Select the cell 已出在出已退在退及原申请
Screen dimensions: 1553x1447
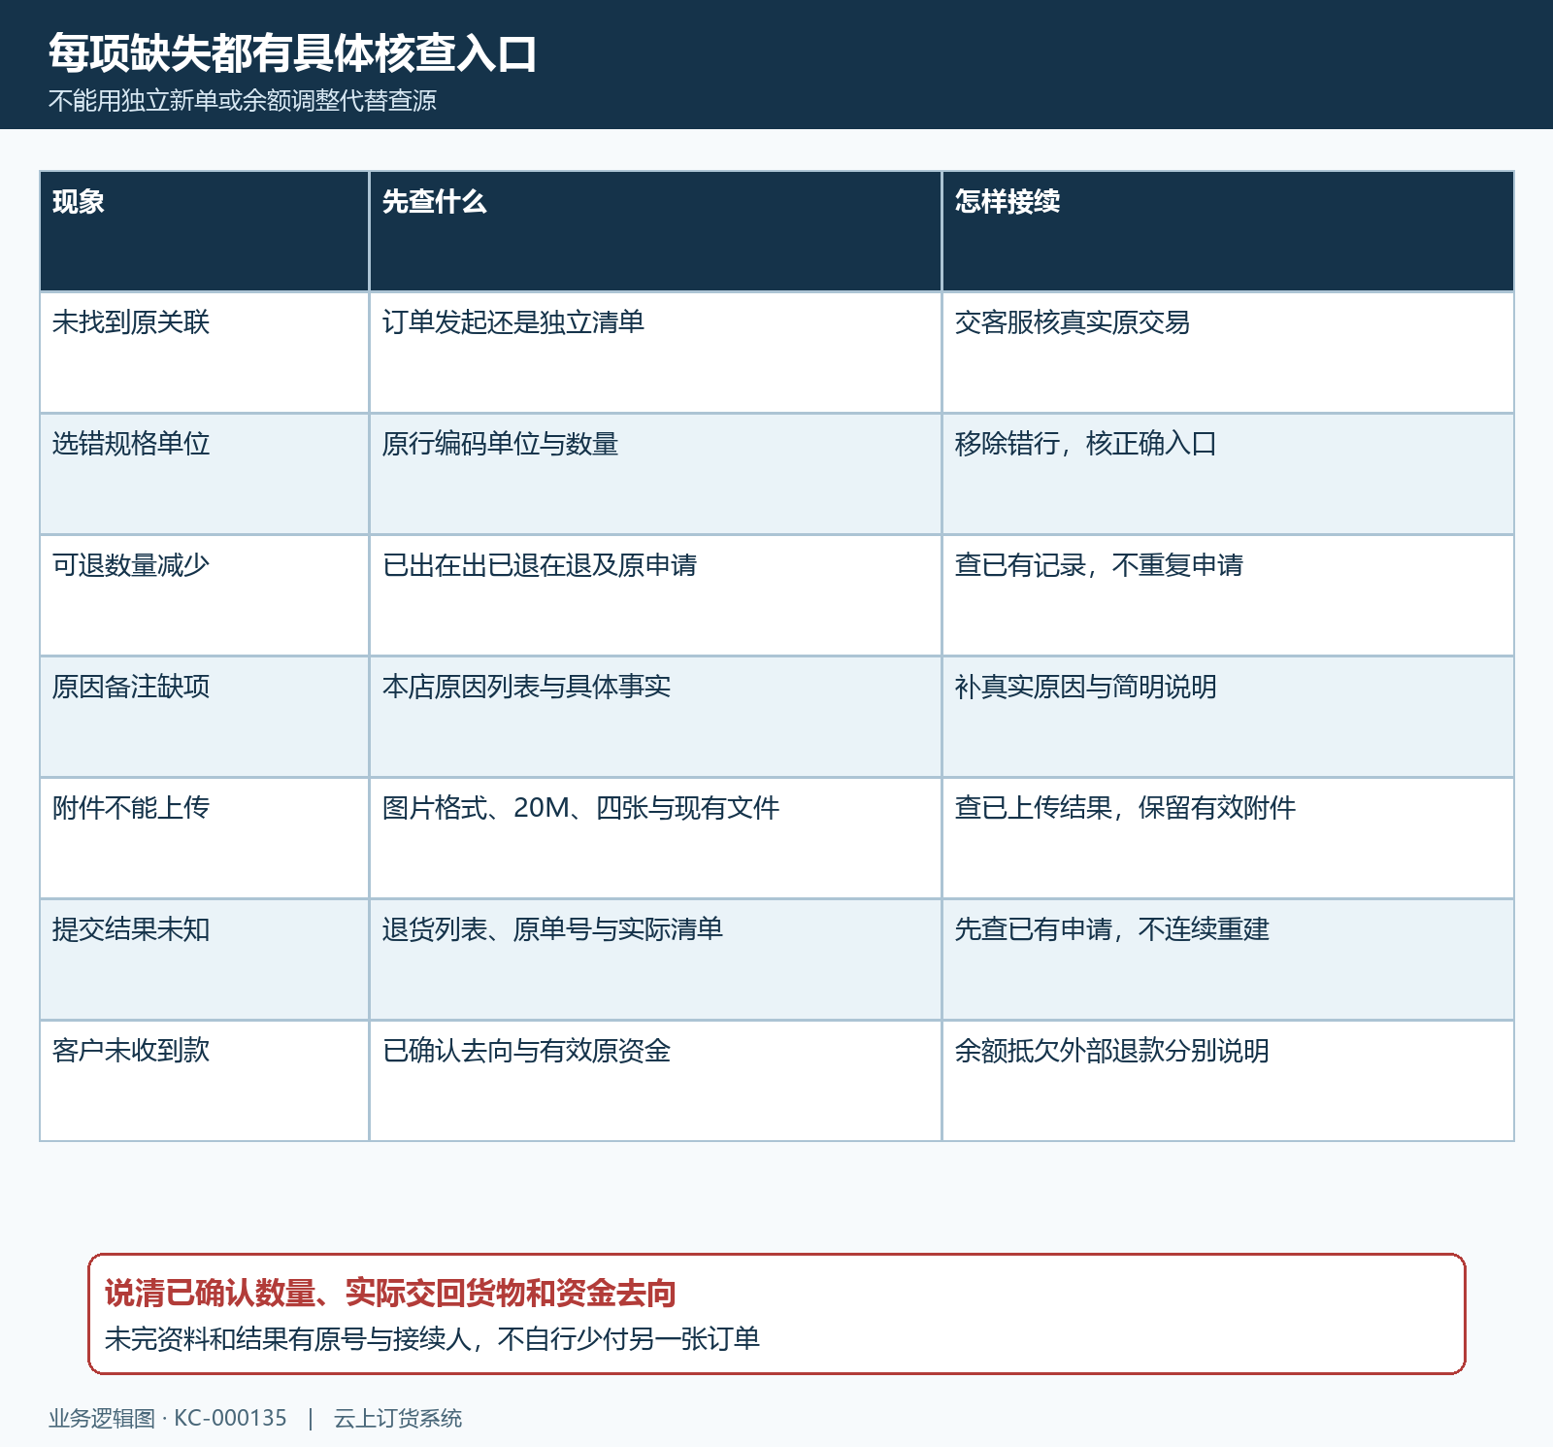pyautogui.click(x=655, y=595)
